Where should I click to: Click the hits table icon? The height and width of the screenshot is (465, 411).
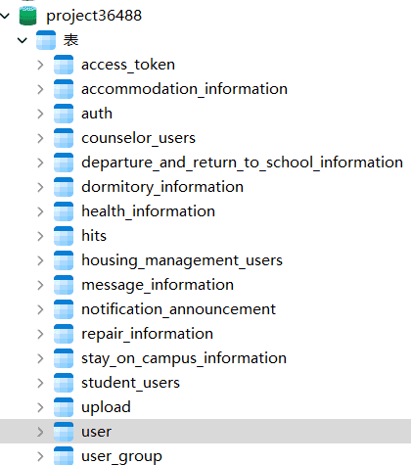pos(64,236)
